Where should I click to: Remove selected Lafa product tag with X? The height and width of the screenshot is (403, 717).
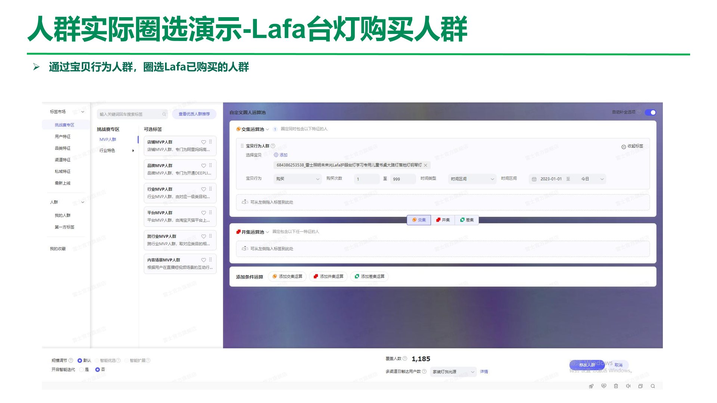tap(425, 165)
